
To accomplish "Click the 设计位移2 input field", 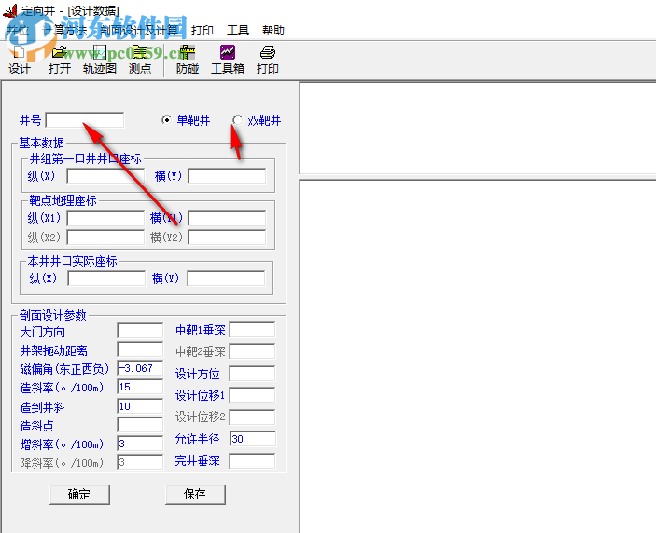I will click(253, 417).
